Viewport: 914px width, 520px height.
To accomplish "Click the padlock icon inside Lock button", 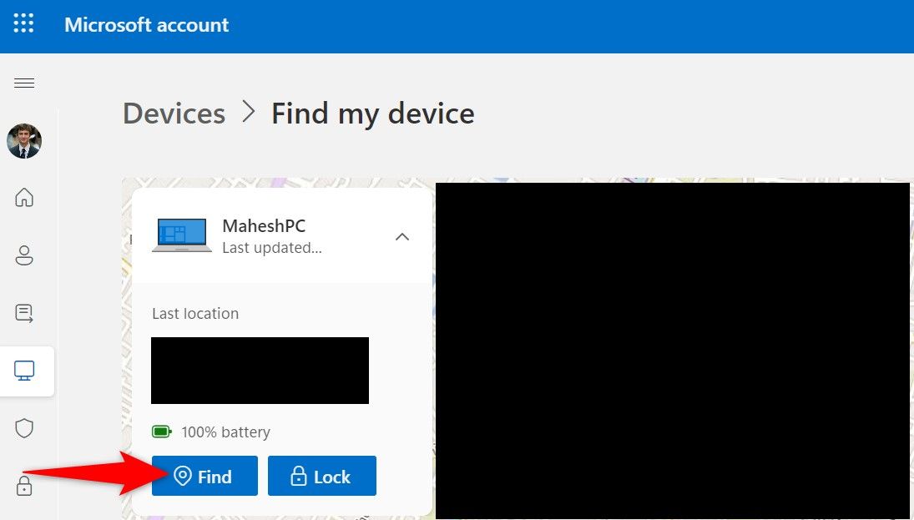I will (299, 476).
